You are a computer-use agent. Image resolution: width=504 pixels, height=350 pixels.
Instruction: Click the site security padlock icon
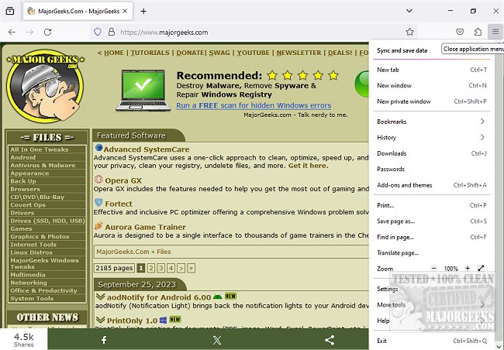click(x=111, y=32)
